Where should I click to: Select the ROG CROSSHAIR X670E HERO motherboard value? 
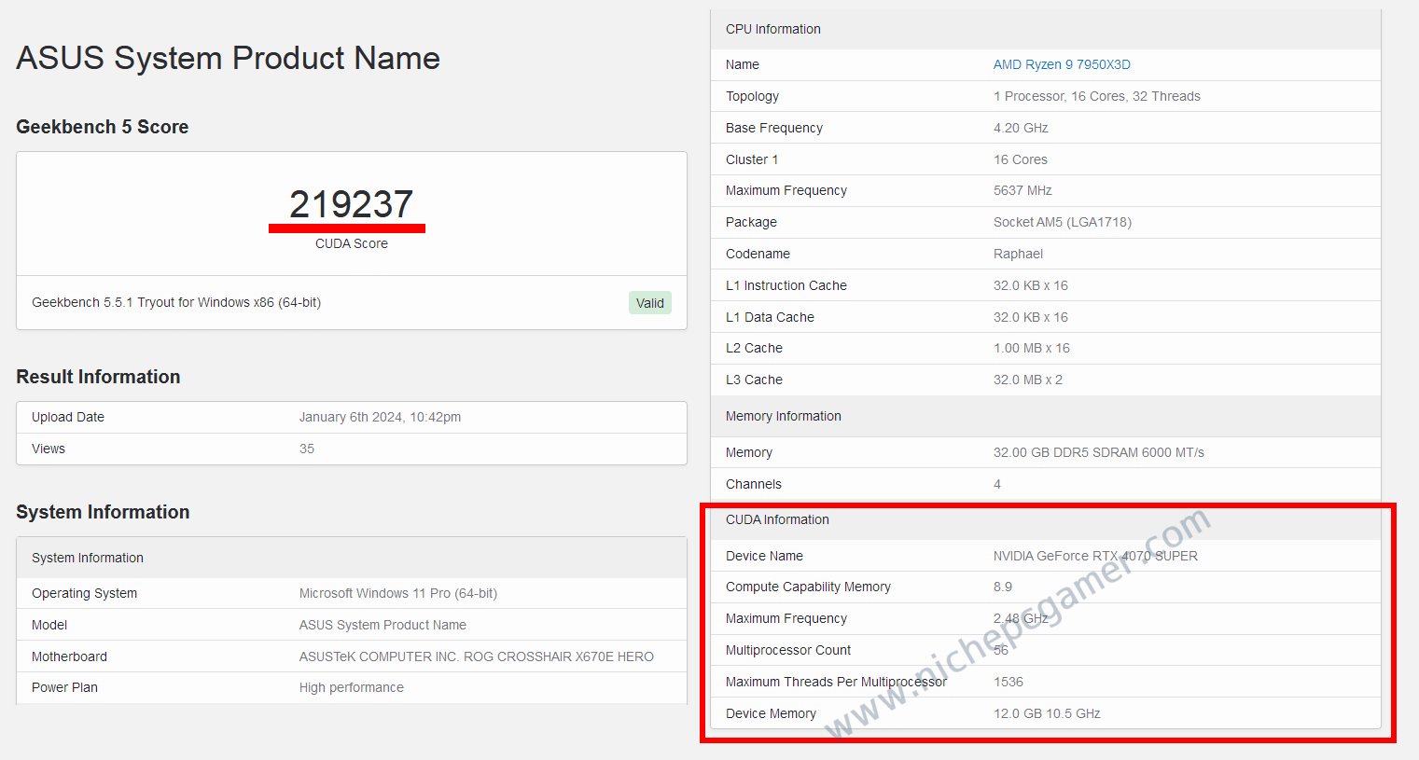tap(476, 656)
